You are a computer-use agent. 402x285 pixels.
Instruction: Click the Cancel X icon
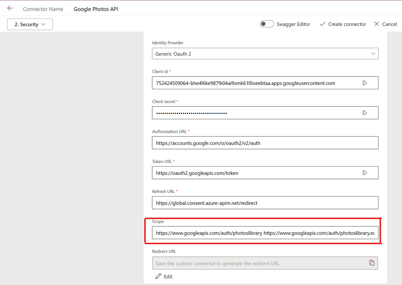[x=376, y=24]
